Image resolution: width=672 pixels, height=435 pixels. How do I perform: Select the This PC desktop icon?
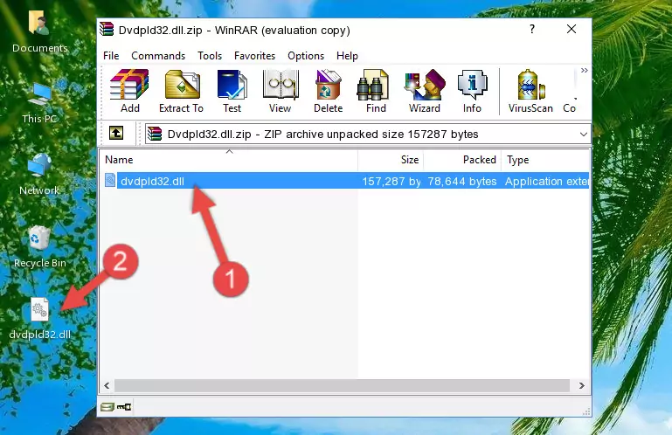tap(40, 103)
